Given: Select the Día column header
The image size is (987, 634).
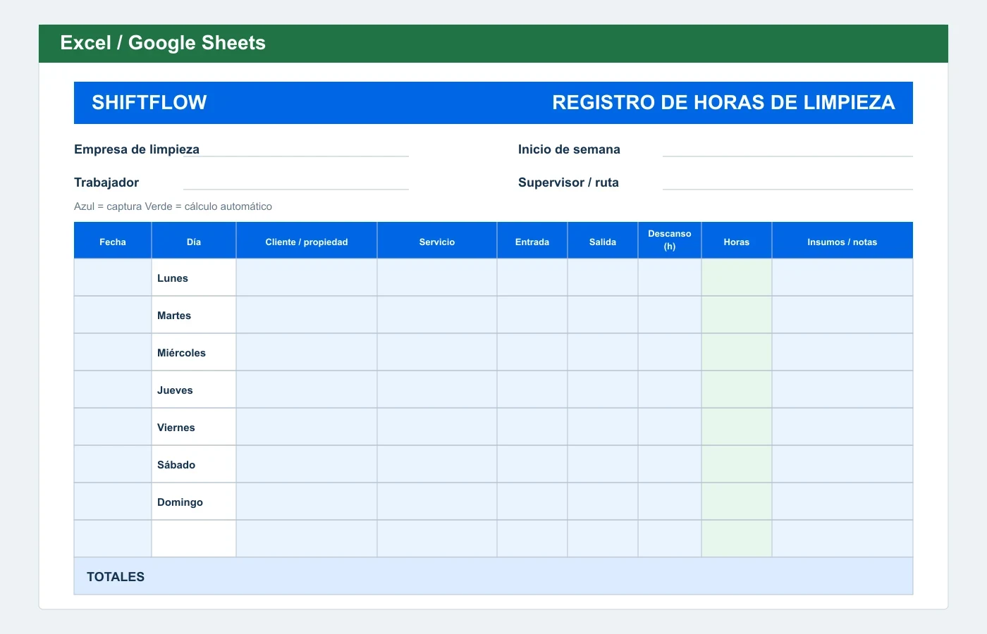Looking at the screenshot, I should [x=194, y=241].
